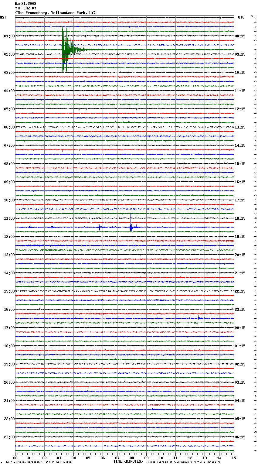The width and height of the screenshot is (258, 466).
Task: Click the 15:00 MST time label
Action: click(9, 291)
